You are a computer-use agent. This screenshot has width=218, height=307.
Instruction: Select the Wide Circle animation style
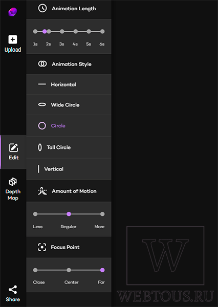(x=69, y=105)
